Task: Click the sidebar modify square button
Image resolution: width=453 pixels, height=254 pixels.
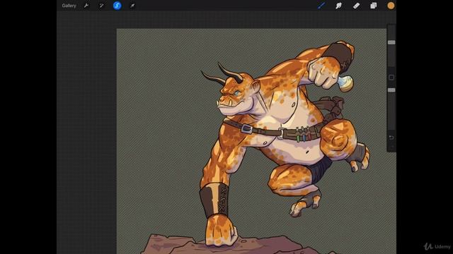Action: click(x=391, y=78)
